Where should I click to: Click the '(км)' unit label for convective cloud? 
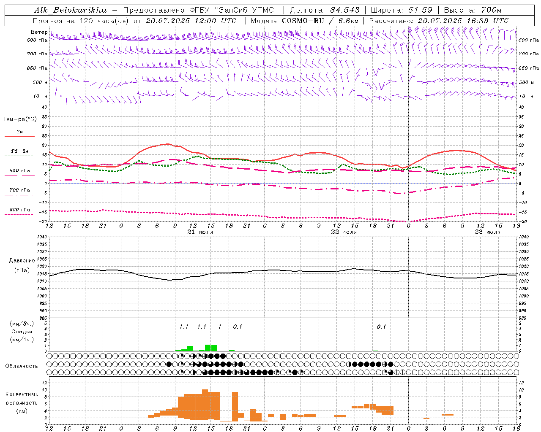point(22,411)
